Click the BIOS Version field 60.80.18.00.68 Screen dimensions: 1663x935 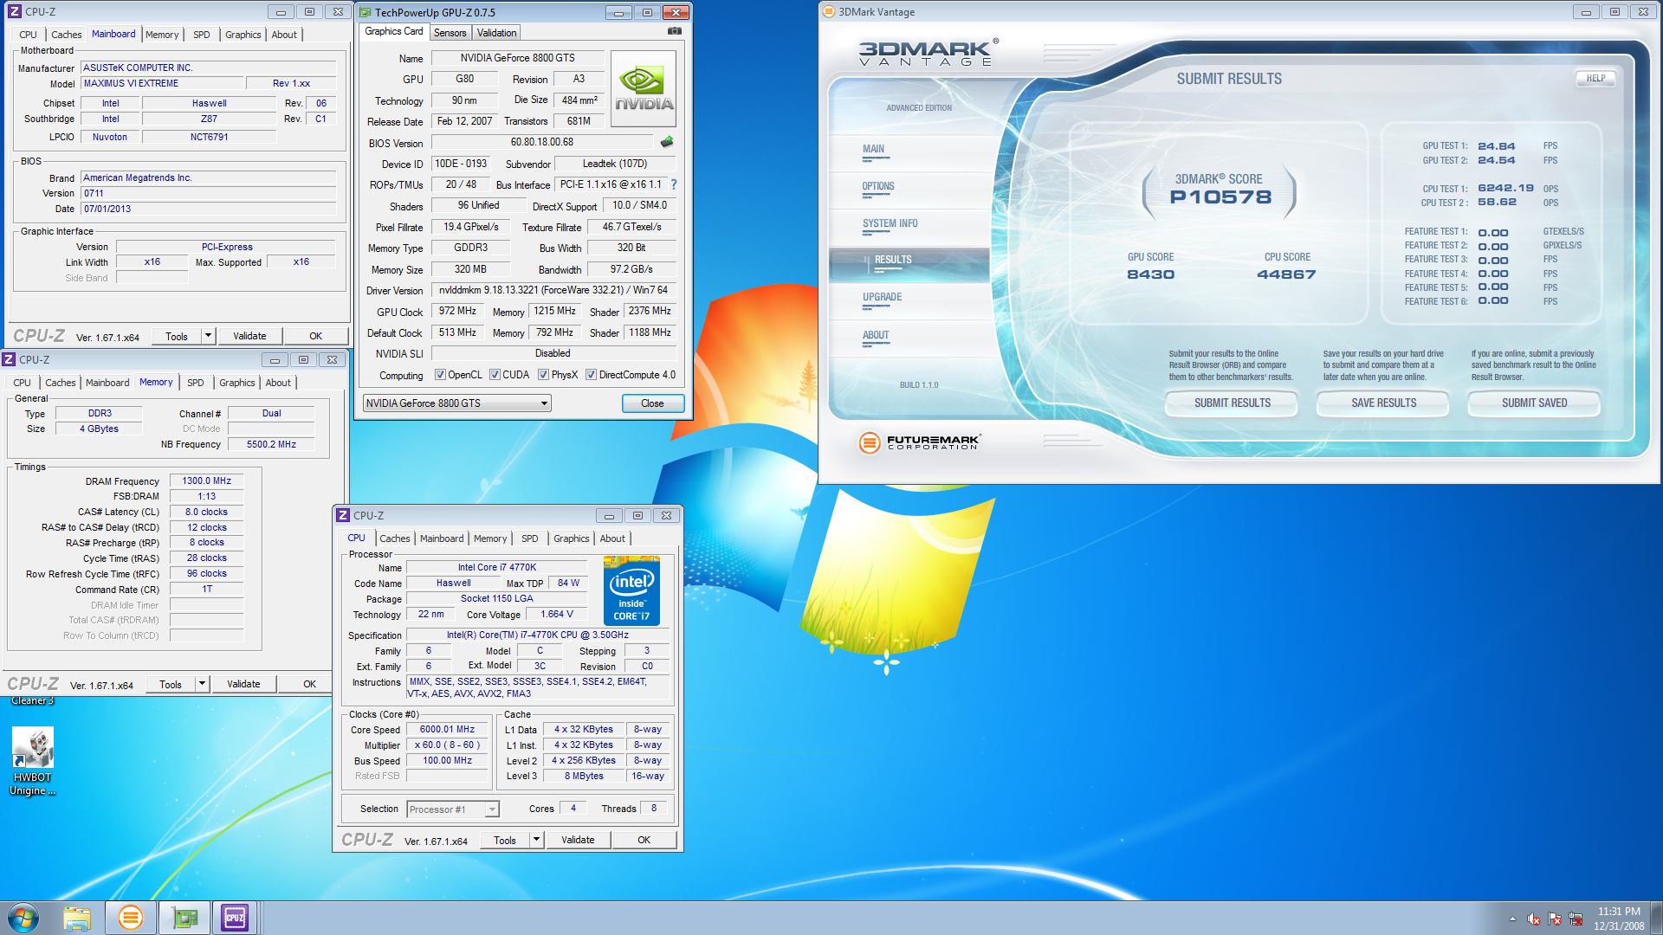coord(542,142)
